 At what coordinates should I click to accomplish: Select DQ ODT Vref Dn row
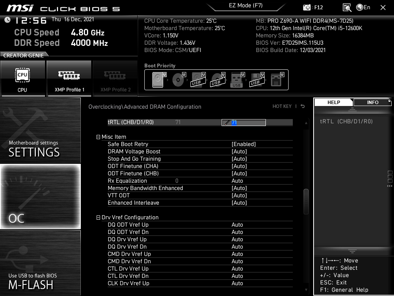coord(200,232)
